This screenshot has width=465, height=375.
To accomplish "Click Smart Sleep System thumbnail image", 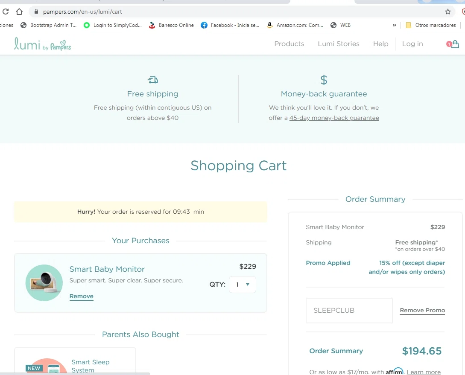I will point(47,367).
